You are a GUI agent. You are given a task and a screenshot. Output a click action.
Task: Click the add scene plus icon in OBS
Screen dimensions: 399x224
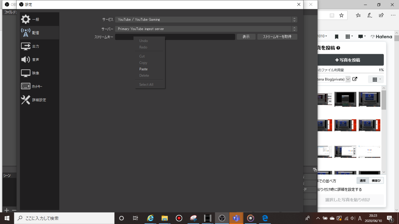click(x=6, y=210)
